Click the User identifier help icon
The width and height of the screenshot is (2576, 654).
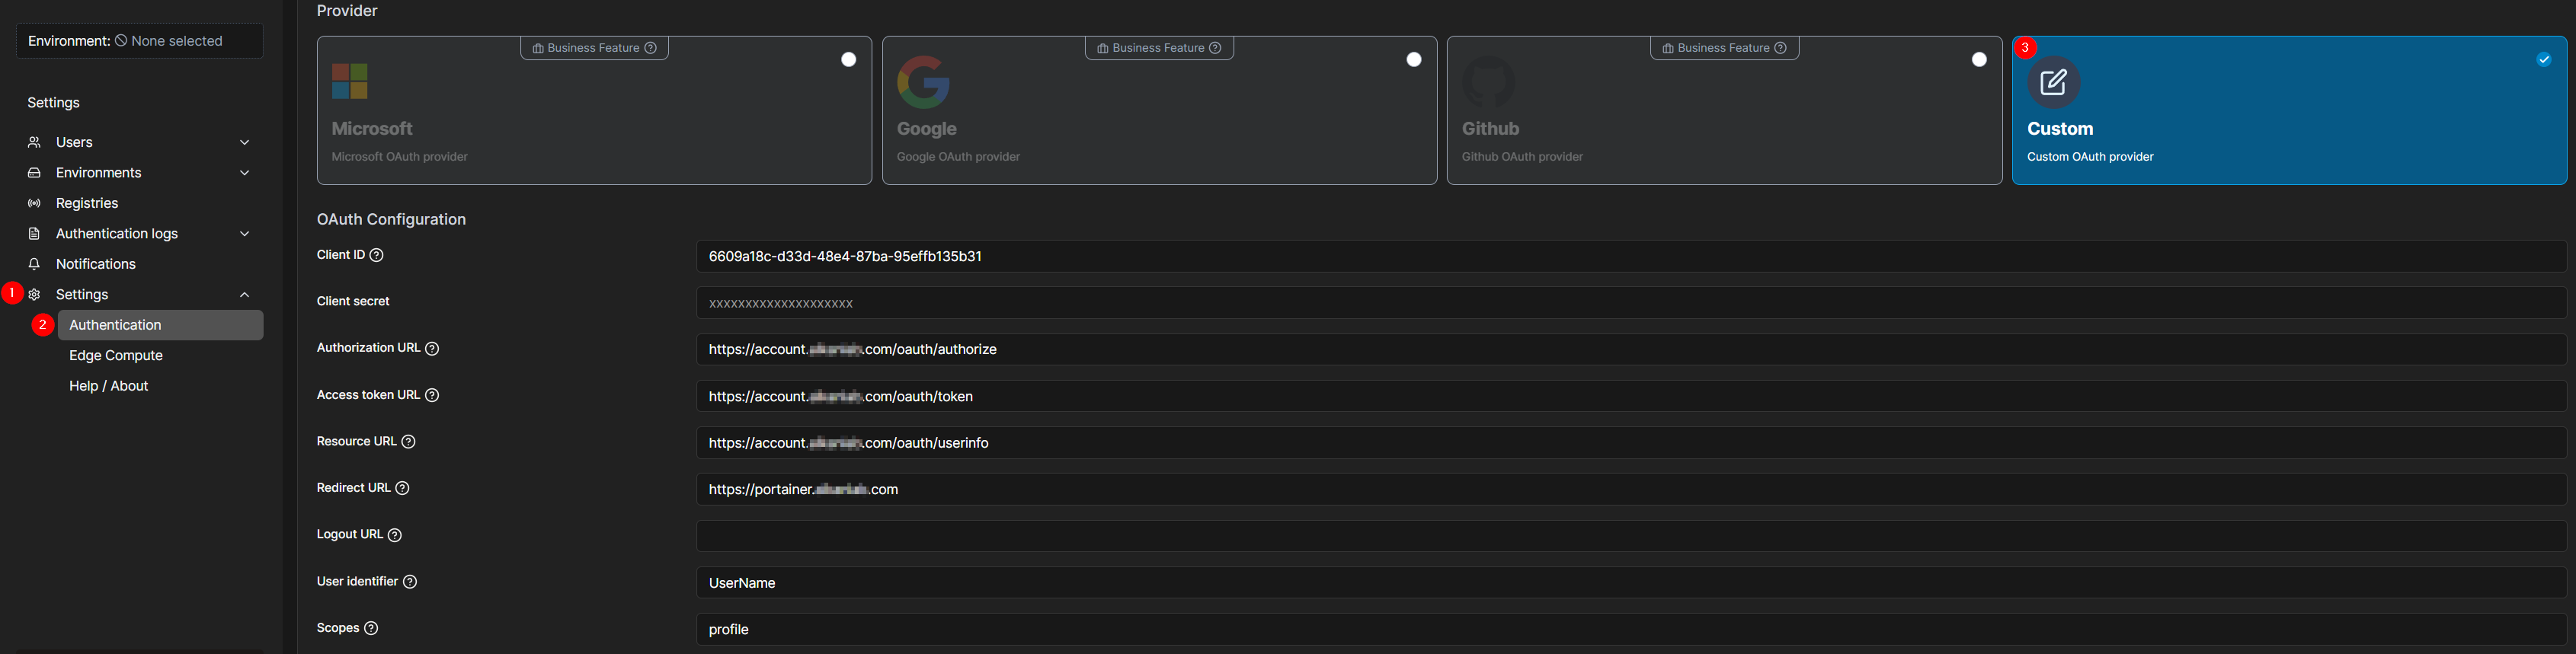(x=410, y=582)
